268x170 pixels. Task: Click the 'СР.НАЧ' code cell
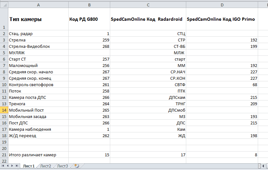coord(148,72)
